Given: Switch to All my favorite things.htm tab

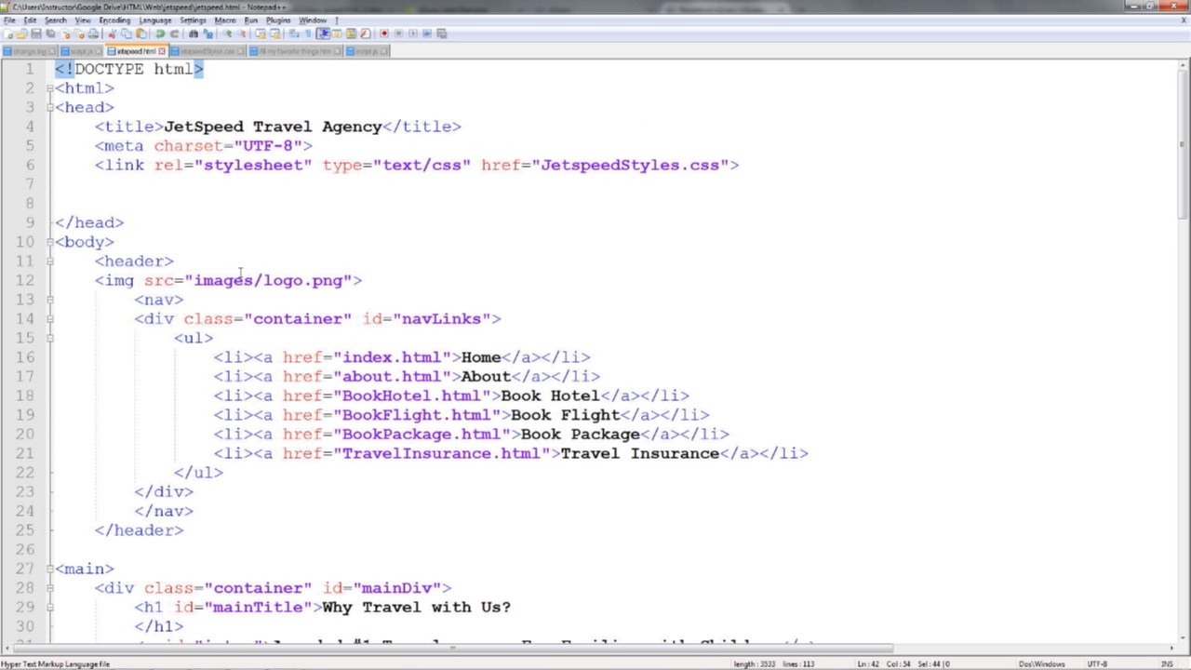Looking at the screenshot, I should 295,51.
